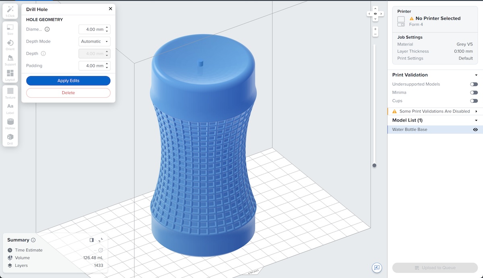The height and width of the screenshot is (278, 483).
Task: Turn on the Minima print validation
Action: click(474, 93)
